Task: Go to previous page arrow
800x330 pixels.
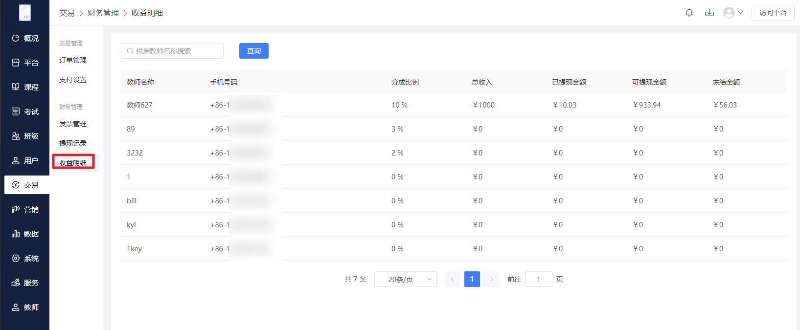Action: pos(453,279)
